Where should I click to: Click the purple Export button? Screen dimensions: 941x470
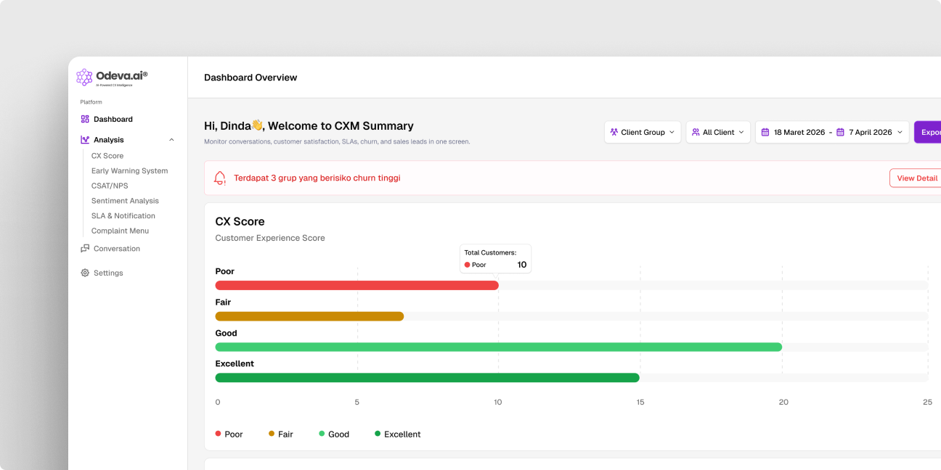(927, 132)
